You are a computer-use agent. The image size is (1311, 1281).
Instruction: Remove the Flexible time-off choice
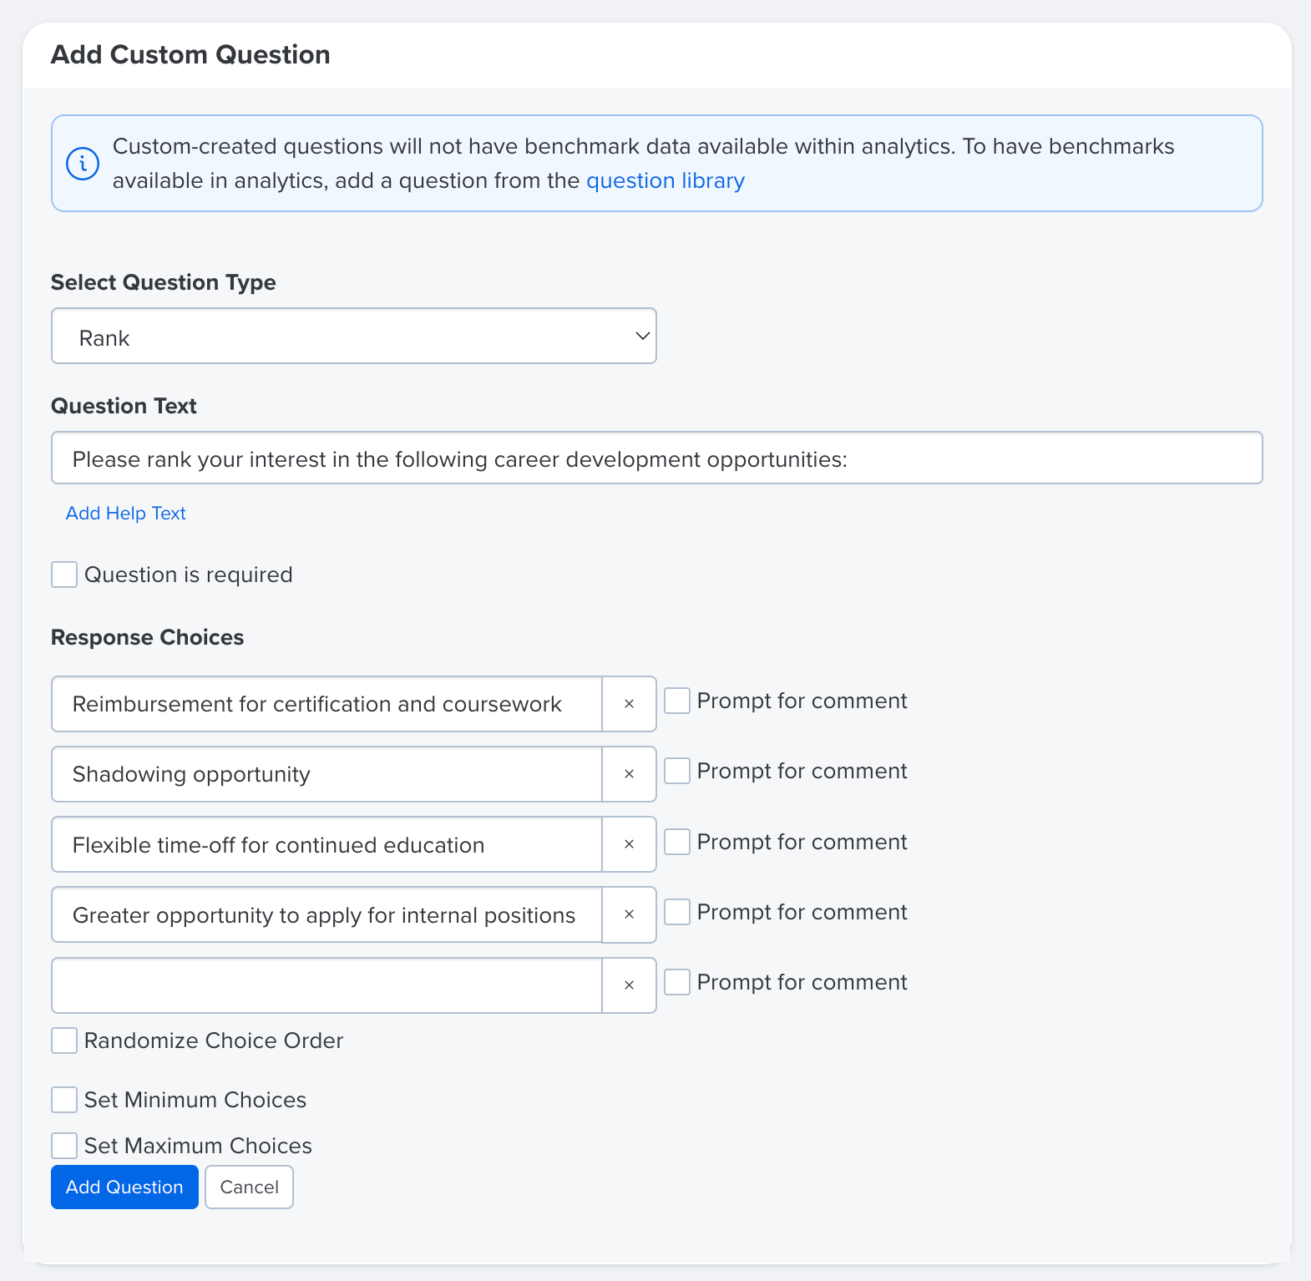tap(629, 844)
